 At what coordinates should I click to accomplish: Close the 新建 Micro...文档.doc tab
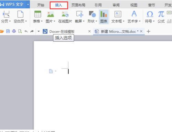(141, 31)
